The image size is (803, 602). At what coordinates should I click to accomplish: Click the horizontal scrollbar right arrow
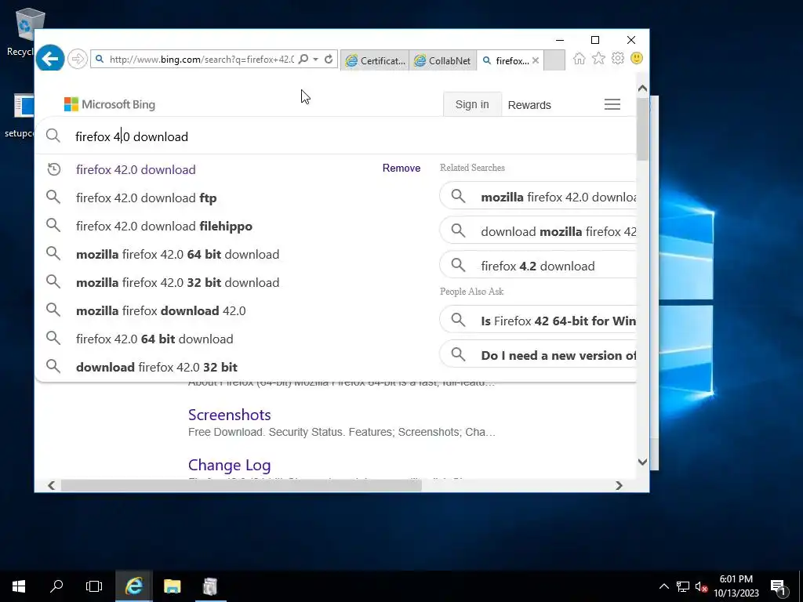click(x=620, y=485)
